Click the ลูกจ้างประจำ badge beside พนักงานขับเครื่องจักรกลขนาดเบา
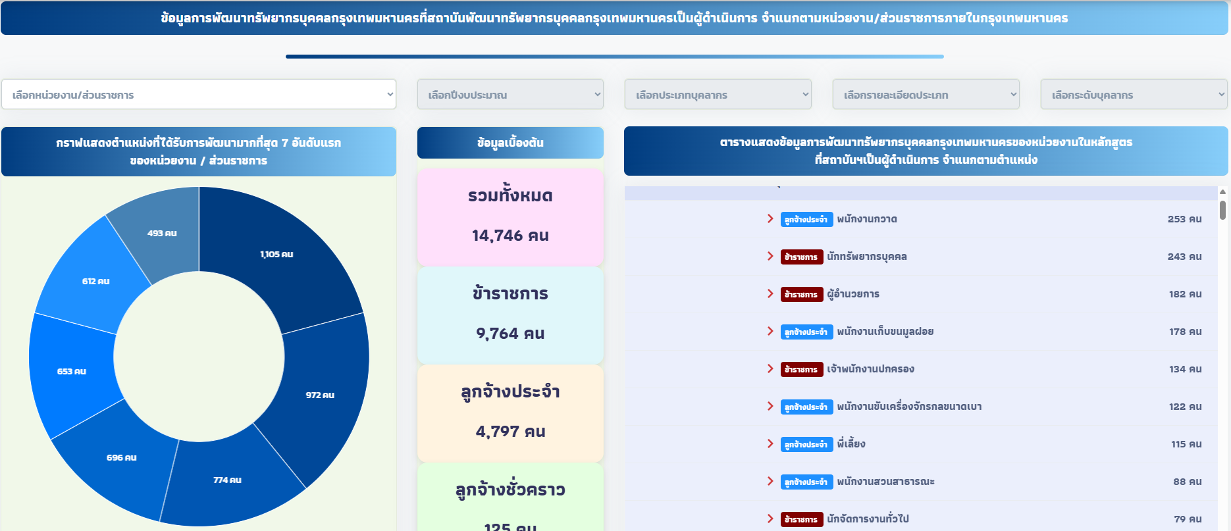The height and width of the screenshot is (531, 1231). pyautogui.click(x=806, y=407)
